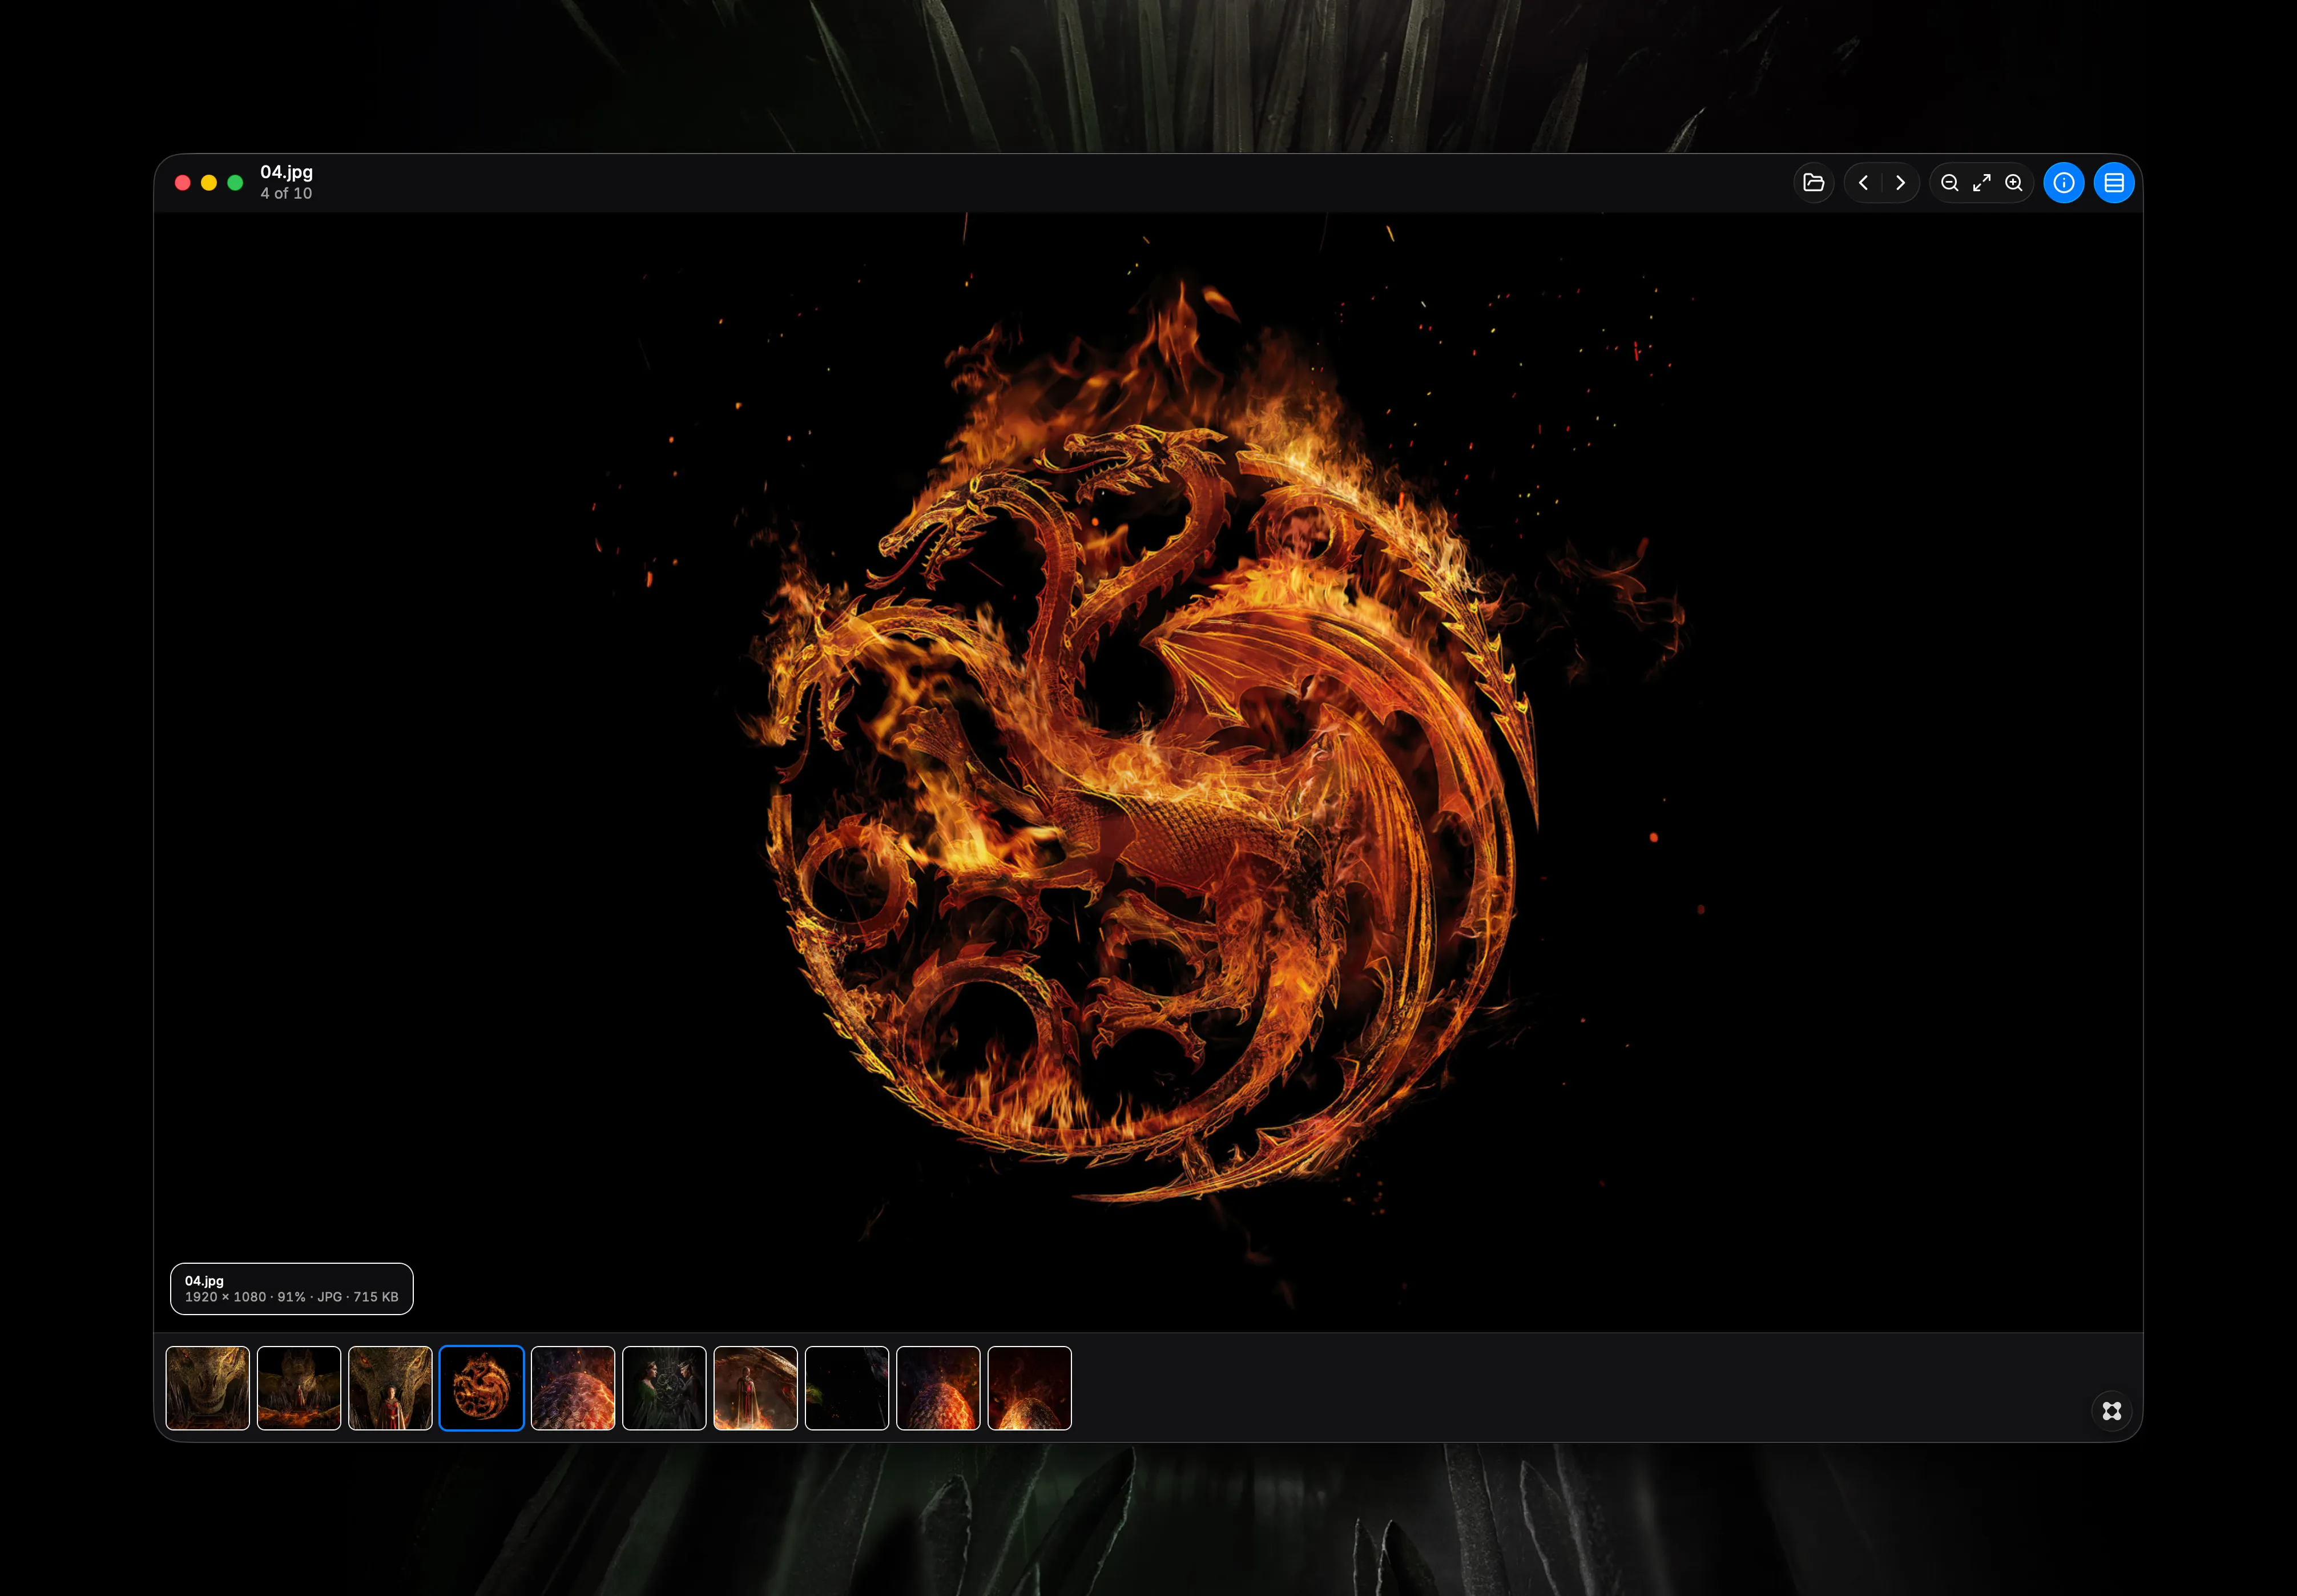Select the first thumbnail of dragon face
The width and height of the screenshot is (2297, 1596).
point(208,1388)
